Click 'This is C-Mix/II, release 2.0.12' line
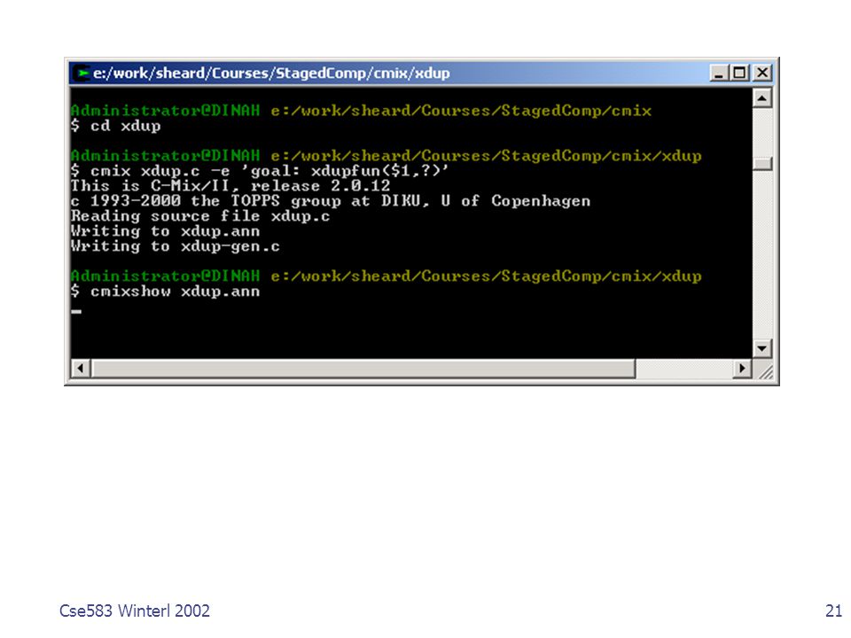This screenshot has width=851, height=638. [x=230, y=186]
